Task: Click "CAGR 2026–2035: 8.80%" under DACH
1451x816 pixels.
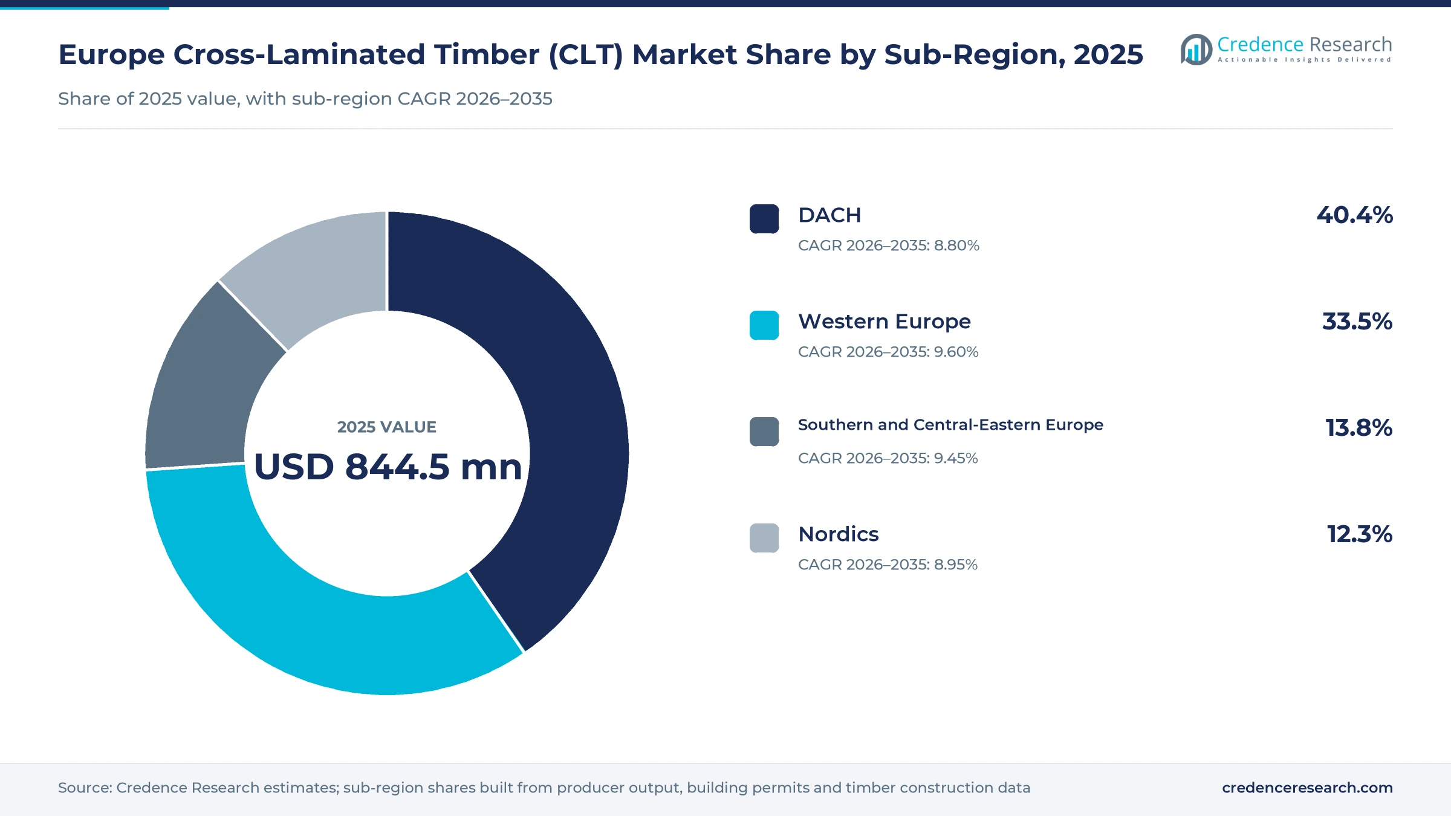Action: [x=889, y=245]
